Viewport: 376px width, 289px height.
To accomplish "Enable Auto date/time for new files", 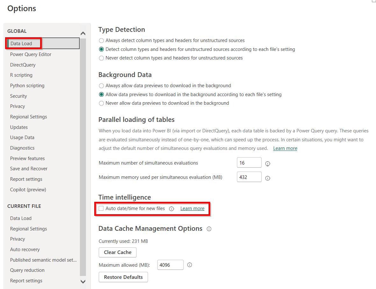I will (101, 208).
